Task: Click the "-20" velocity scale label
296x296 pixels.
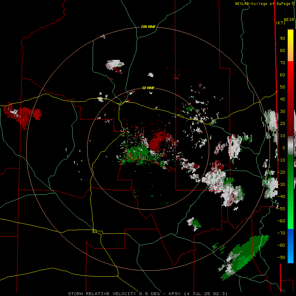Action: [x=281, y=172]
